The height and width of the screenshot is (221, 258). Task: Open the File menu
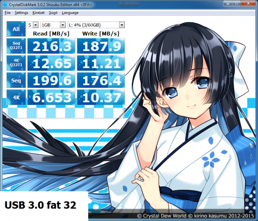click(8, 13)
